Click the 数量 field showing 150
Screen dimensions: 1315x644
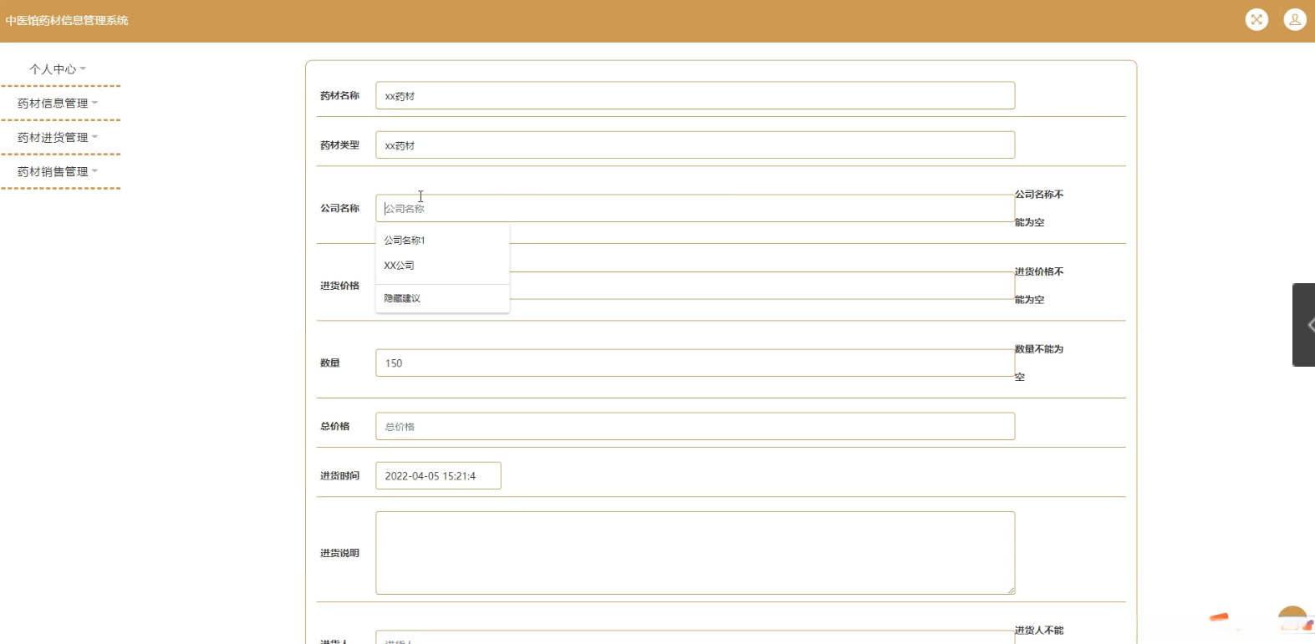coord(695,363)
